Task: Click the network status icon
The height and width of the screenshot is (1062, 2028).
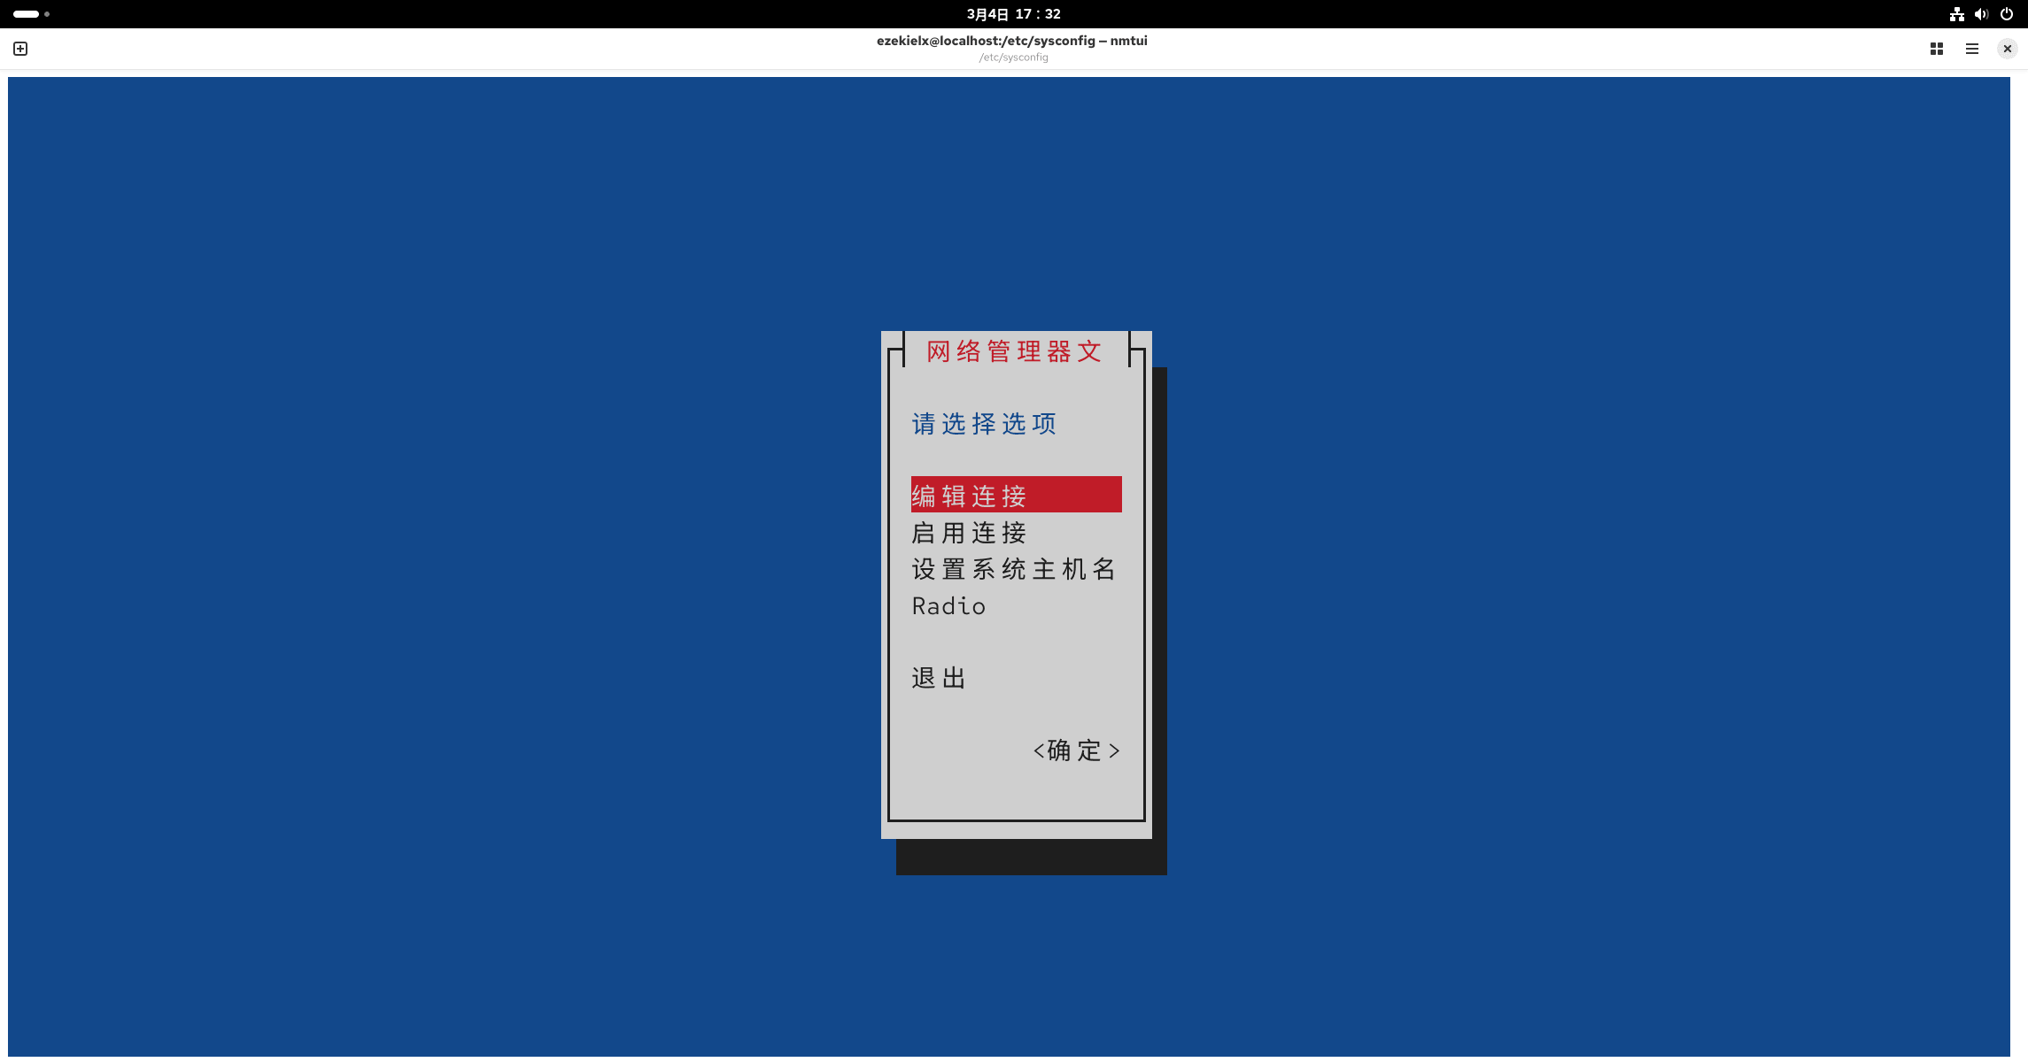Action: pos(1956,14)
